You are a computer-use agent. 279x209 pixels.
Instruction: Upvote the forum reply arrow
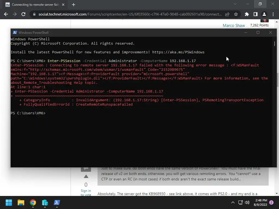86,176
